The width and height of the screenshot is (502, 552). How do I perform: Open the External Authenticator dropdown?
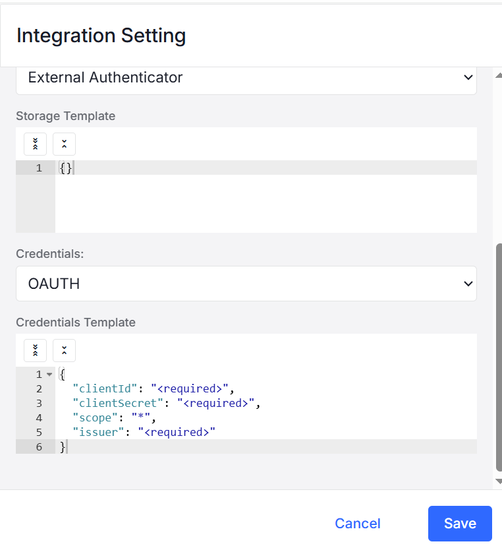(246, 77)
